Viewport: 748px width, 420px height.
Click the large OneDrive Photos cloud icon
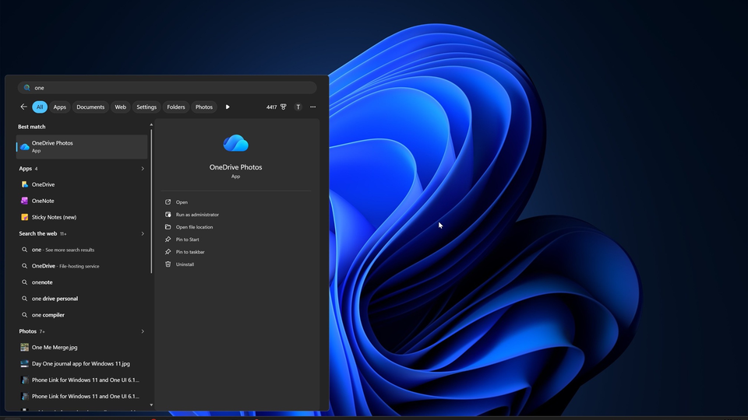click(x=235, y=143)
